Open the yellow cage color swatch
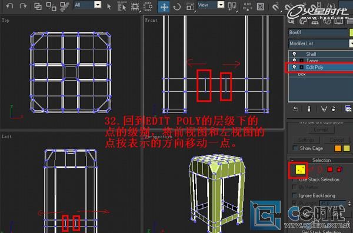 point(347,148)
